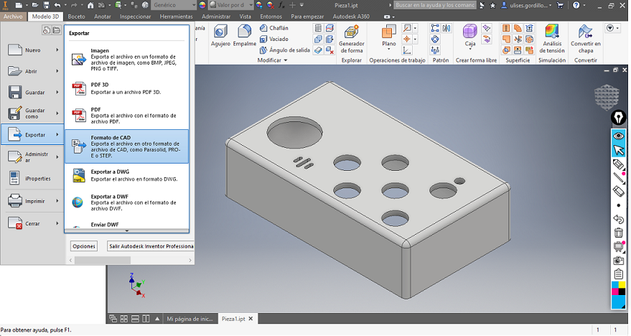This screenshot has width=631, height=336.
Task: Click the pen nib icon on side toolbar
Action: 619,118
